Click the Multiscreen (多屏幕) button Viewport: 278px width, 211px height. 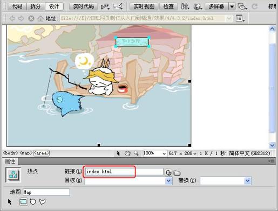216,6
